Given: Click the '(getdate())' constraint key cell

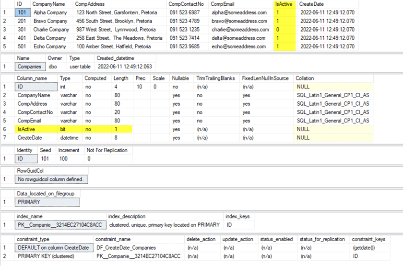Looking at the screenshot, I should coord(364,248).
